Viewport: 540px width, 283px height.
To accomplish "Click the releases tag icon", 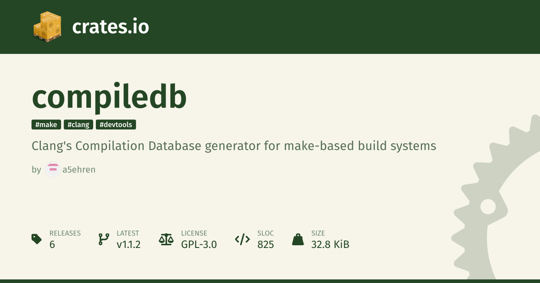I will pos(37,239).
